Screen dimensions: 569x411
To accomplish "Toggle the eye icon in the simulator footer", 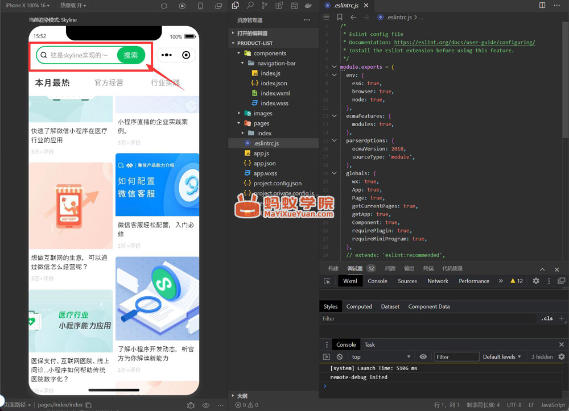I will point(206,405).
